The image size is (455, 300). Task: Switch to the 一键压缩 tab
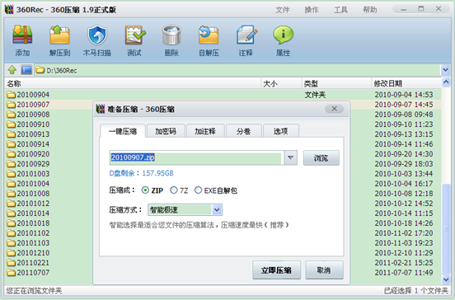coord(123,131)
